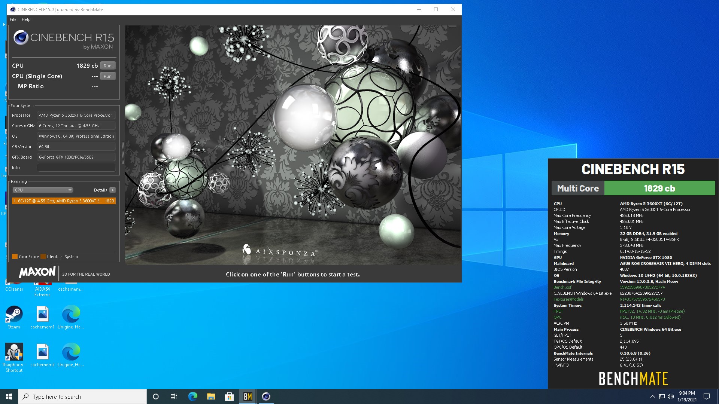Expand ranking Details arrow button

click(x=112, y=190)
